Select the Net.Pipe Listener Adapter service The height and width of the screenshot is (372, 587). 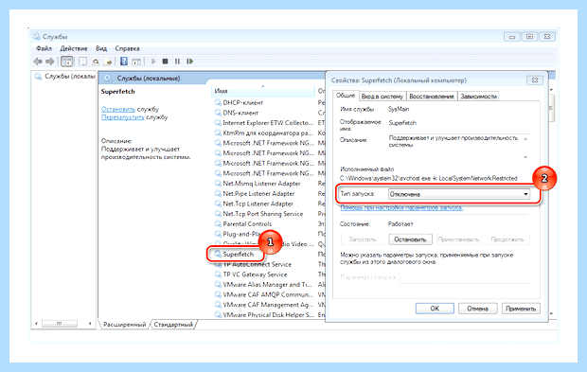pyautogui.click(x=258, y=193)
